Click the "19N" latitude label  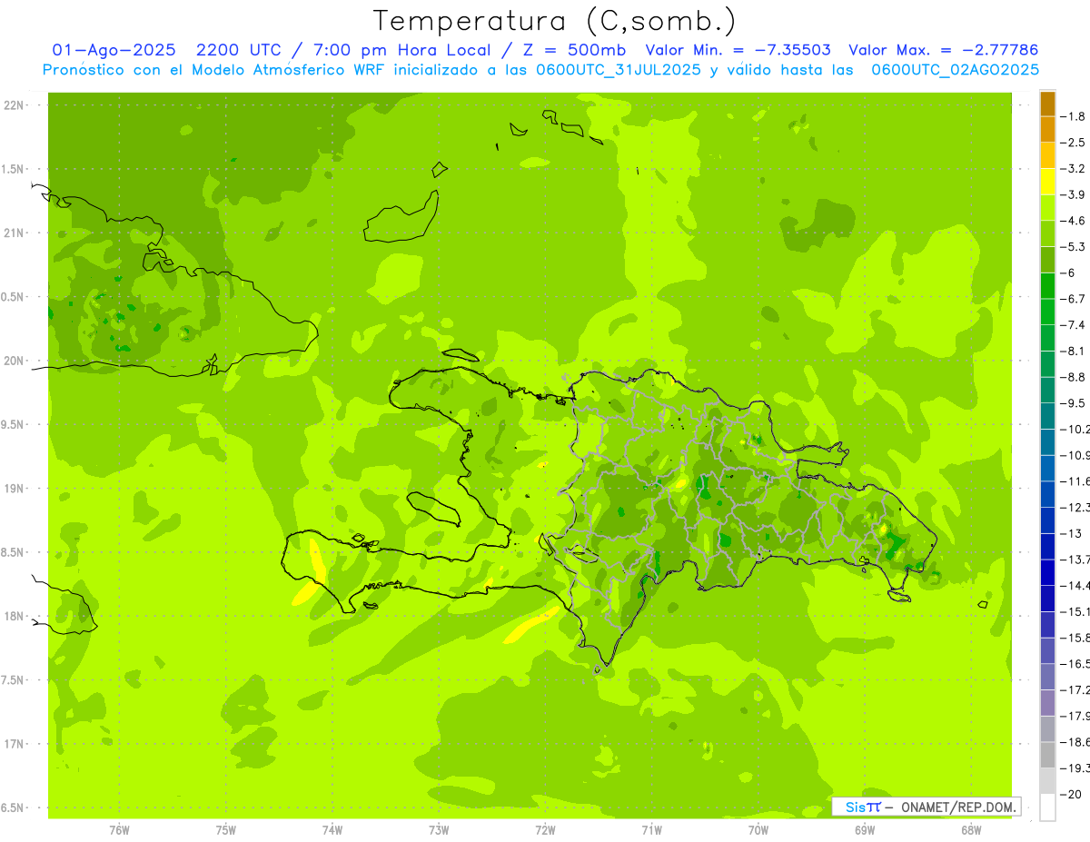(x=15, y=489)
